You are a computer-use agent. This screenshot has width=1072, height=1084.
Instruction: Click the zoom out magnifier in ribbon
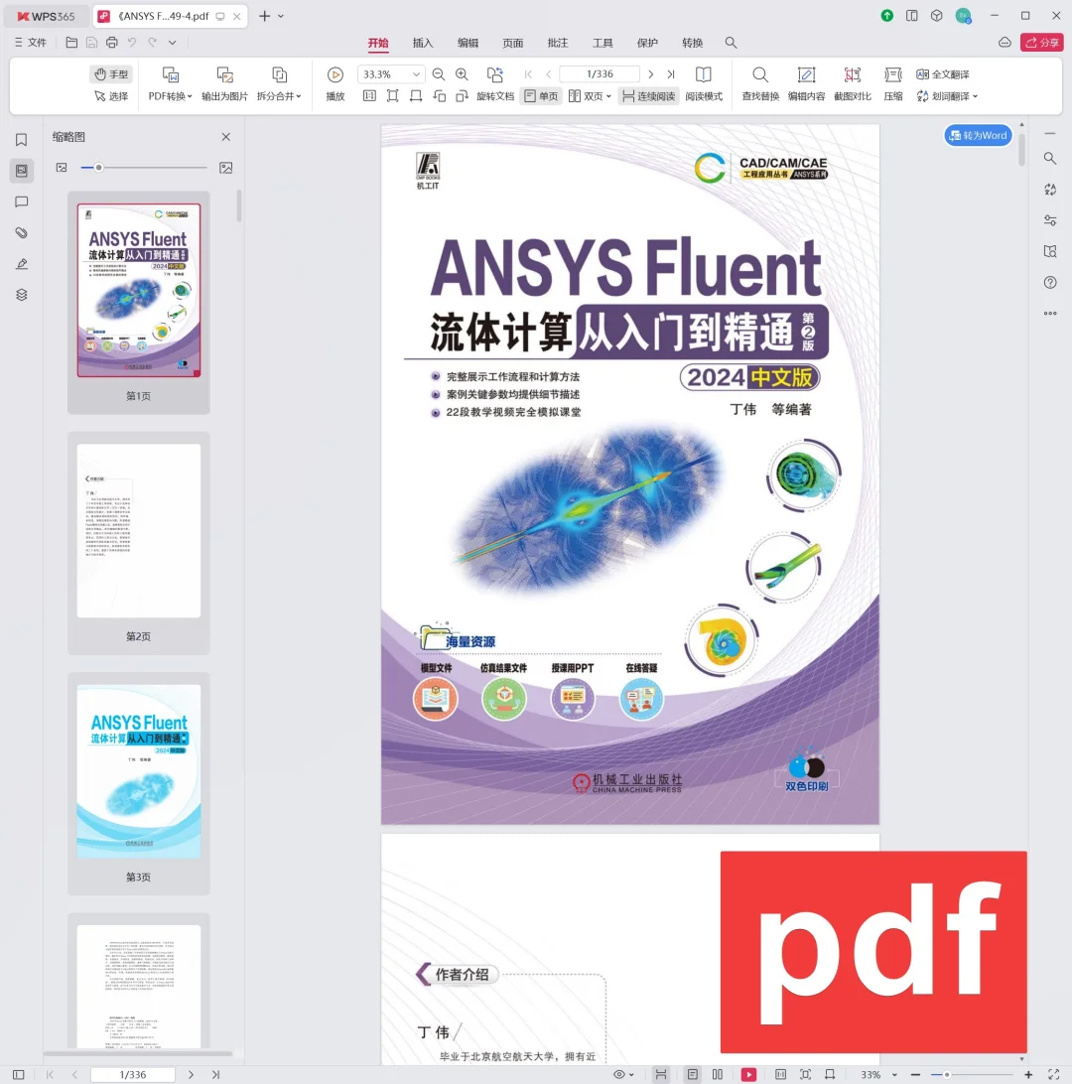point(438,74)
